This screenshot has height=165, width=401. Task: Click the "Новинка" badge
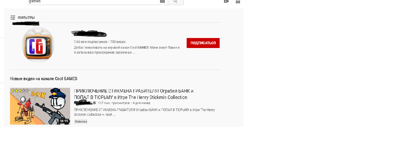(81, 122)
